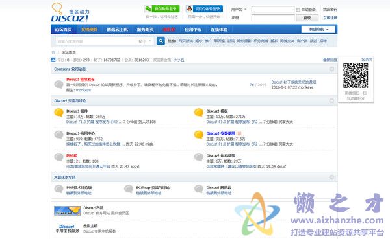The height and width of the screenshot is (239, 390).
Task: Collapse the Comsenz 公司动态 section
Action: click(331, 69)
